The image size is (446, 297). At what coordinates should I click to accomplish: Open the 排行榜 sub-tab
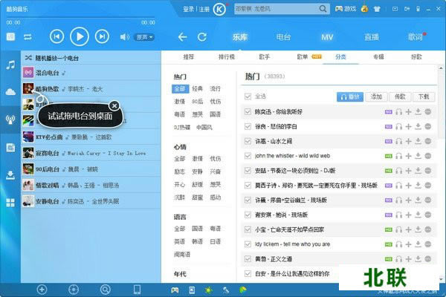[227, 57]
